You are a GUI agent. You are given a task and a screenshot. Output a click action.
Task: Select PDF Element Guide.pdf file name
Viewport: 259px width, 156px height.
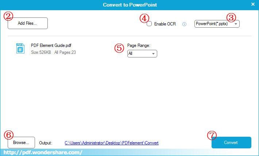pos(51,45)
